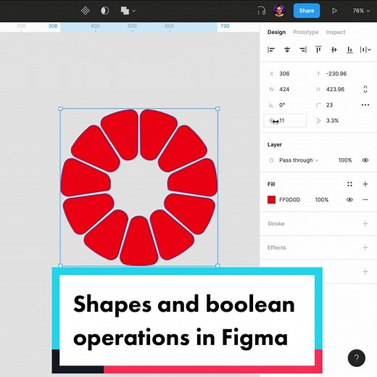
Task: Click the plus icon below Effects
Action: 365,272
